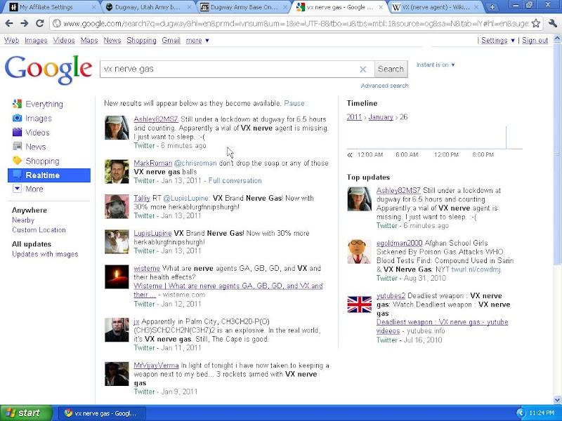Screen dimensions: 562x421
Task: Click the system tray expand arrow
Action: pyautogui.click(x=521, y=413)
